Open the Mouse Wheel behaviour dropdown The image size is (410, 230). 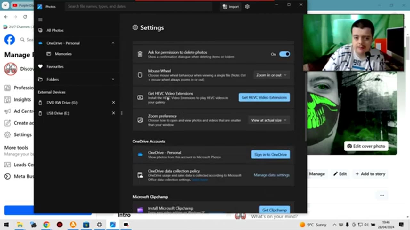click(271, 75)
